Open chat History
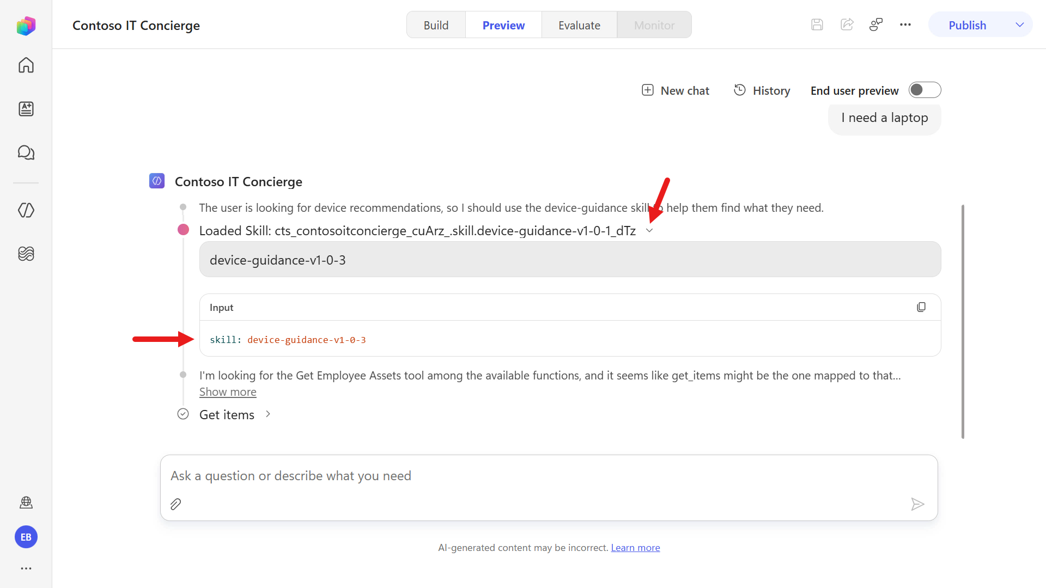1046x588 pixels. coord(762,90)
